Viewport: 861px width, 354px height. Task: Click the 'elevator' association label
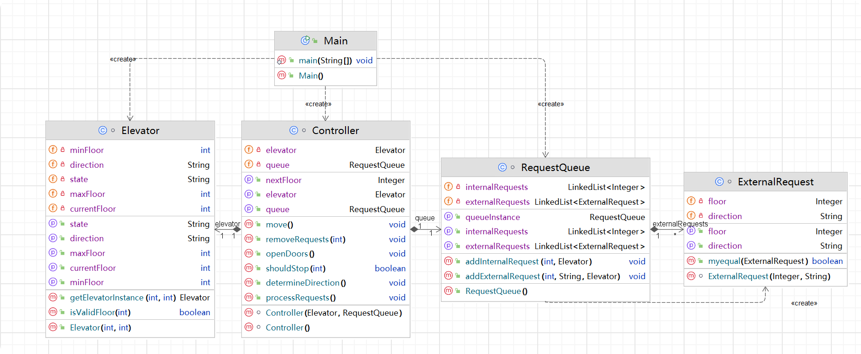coord(227,224)
